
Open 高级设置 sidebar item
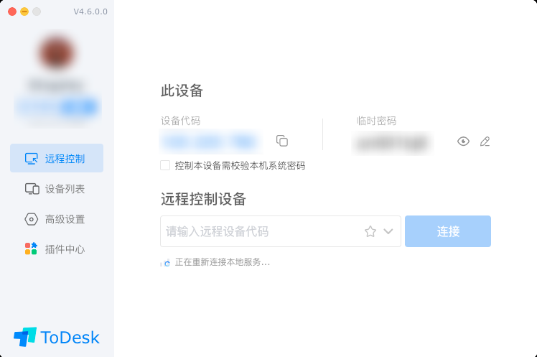[x=57, y=219]
